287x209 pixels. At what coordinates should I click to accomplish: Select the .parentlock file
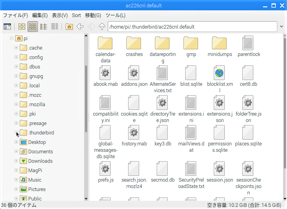248,47
